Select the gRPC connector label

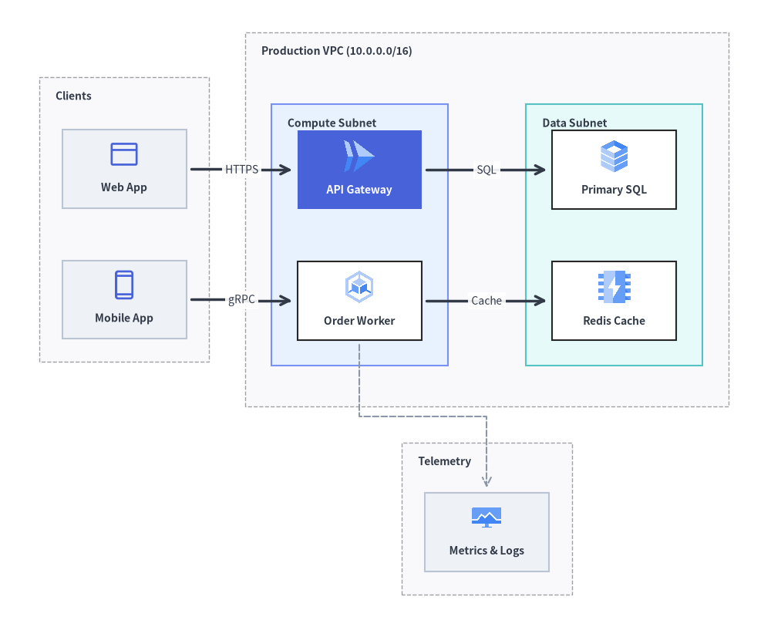click(241, 299)
